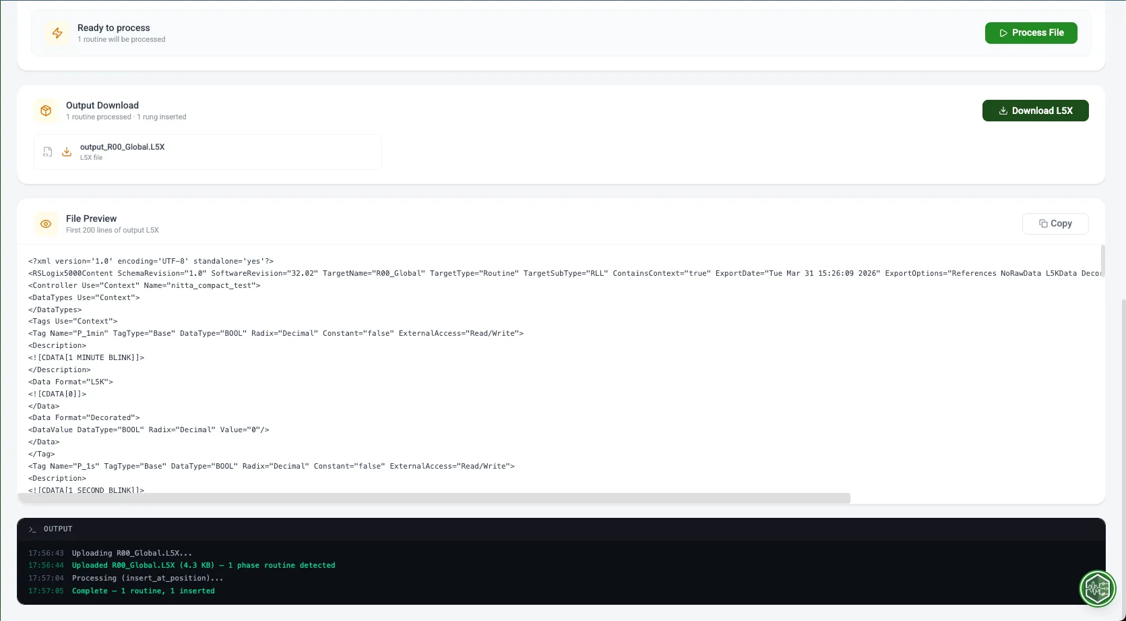Click the 'File Preview' heading
This screenshot has height=621, width=1126.
91,218
